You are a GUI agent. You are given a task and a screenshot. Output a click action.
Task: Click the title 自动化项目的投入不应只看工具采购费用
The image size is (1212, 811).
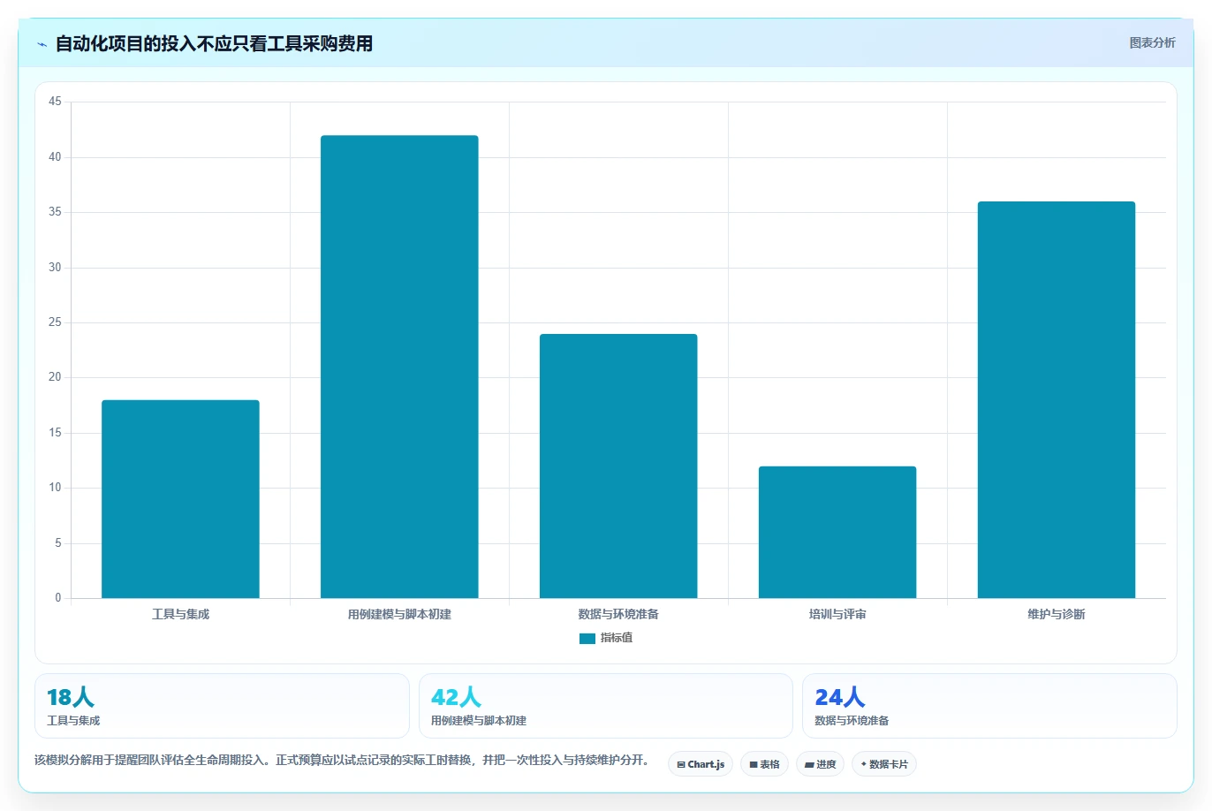[x=214, y=43]
